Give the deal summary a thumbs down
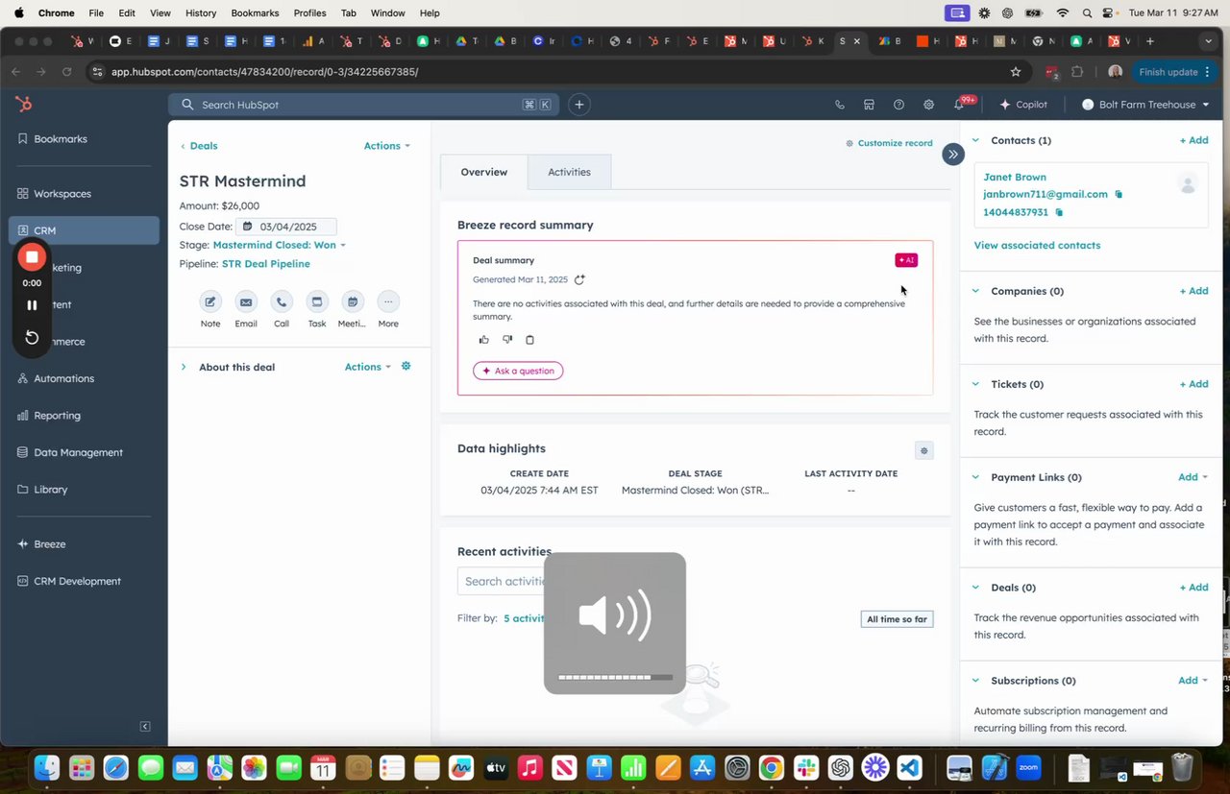The image size is (1230, 794). click(507, 339)
